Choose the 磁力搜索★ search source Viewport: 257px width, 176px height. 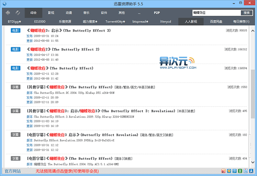point(90,22)
